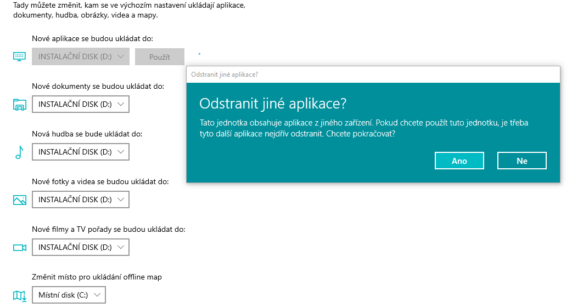Expand the films and TV shows drive dropdown
The image size is (572, 308).
[81, 247]
